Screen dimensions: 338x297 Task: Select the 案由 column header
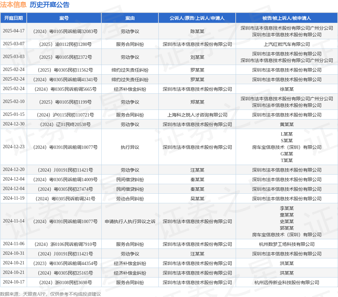pyautogui.click(x=130, y=18)
